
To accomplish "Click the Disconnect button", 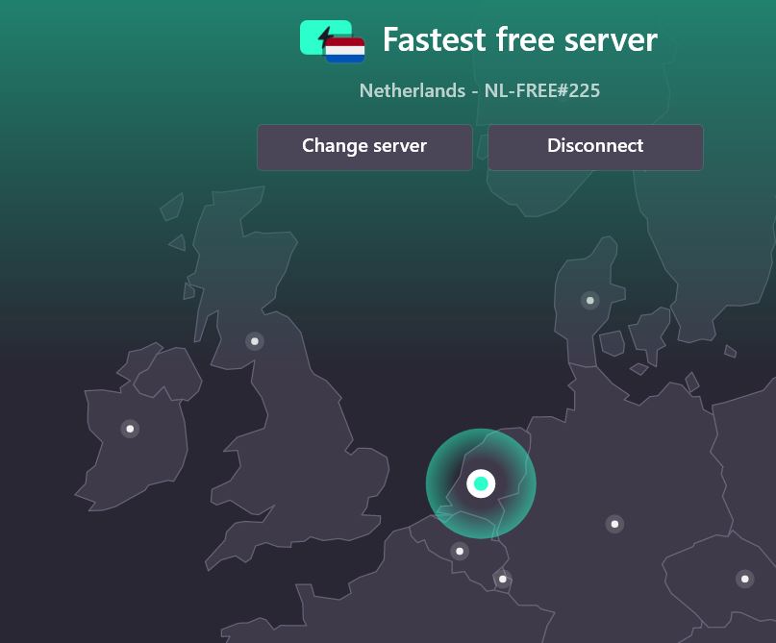I will (595, 147).
